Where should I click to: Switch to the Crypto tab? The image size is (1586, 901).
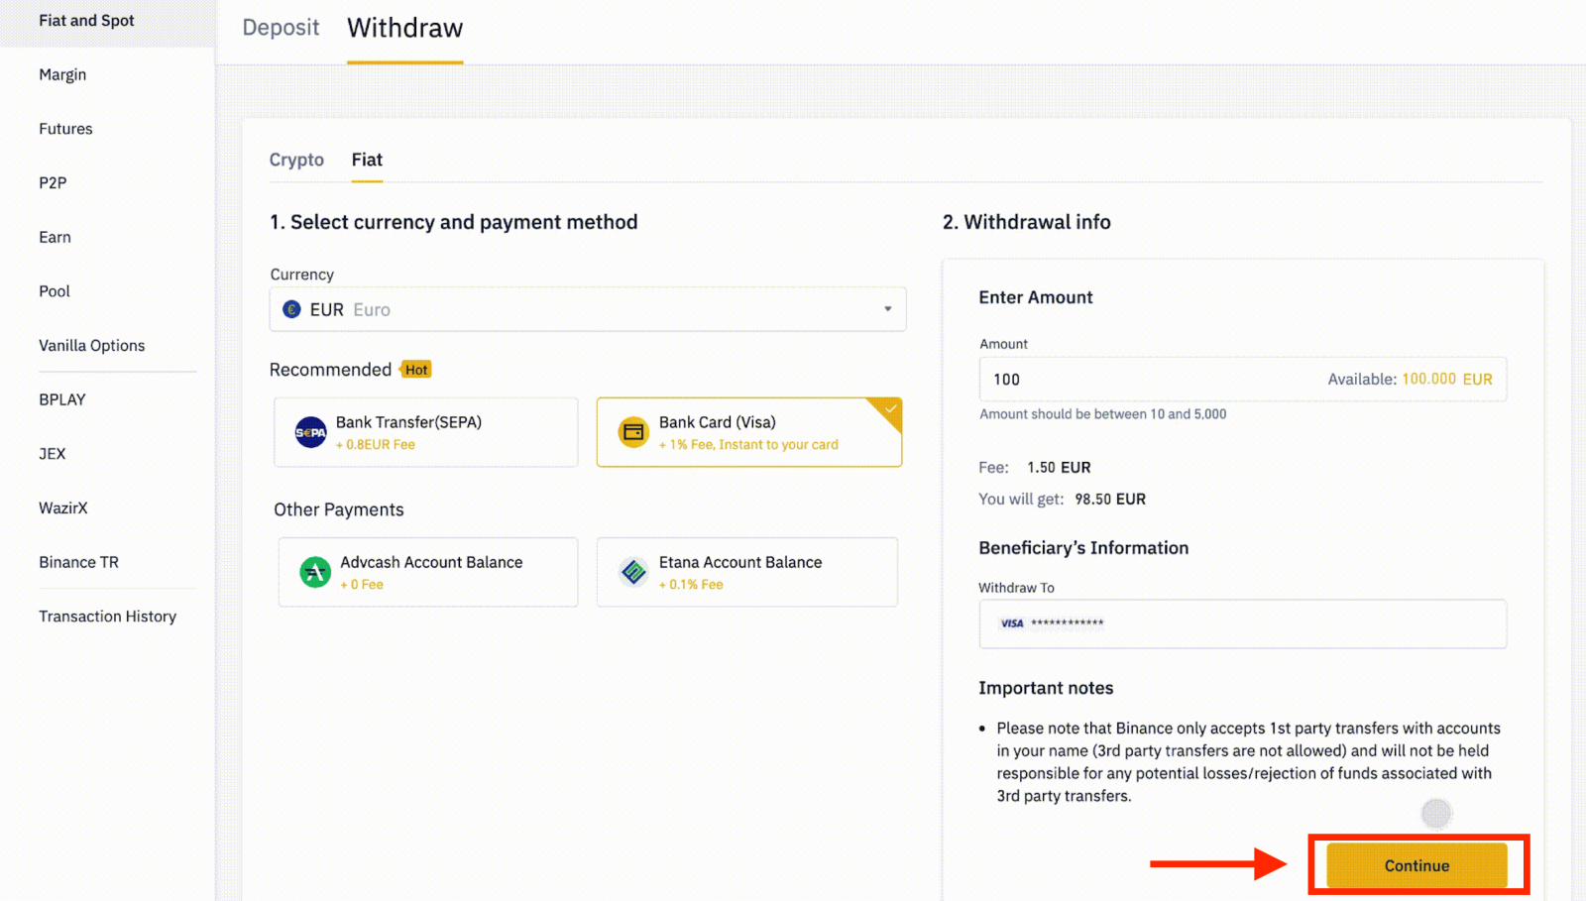[x=296, y=160]
